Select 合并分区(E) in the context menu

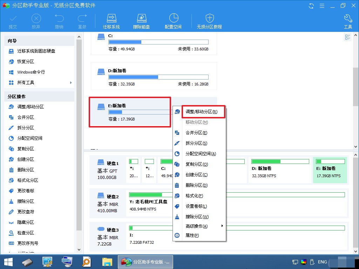point(199,133)
